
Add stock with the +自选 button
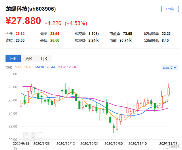tap(170, 9)
